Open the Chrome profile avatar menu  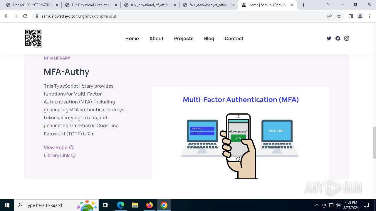[x=360, y=16]
